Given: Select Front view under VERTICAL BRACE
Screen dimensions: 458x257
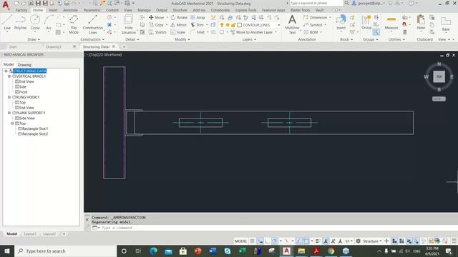Looking at the screenshot, I should click(x=23, y=92).
